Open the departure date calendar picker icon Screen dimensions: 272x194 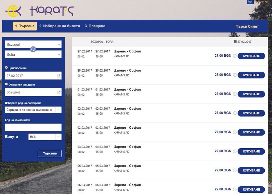point(59,76)
